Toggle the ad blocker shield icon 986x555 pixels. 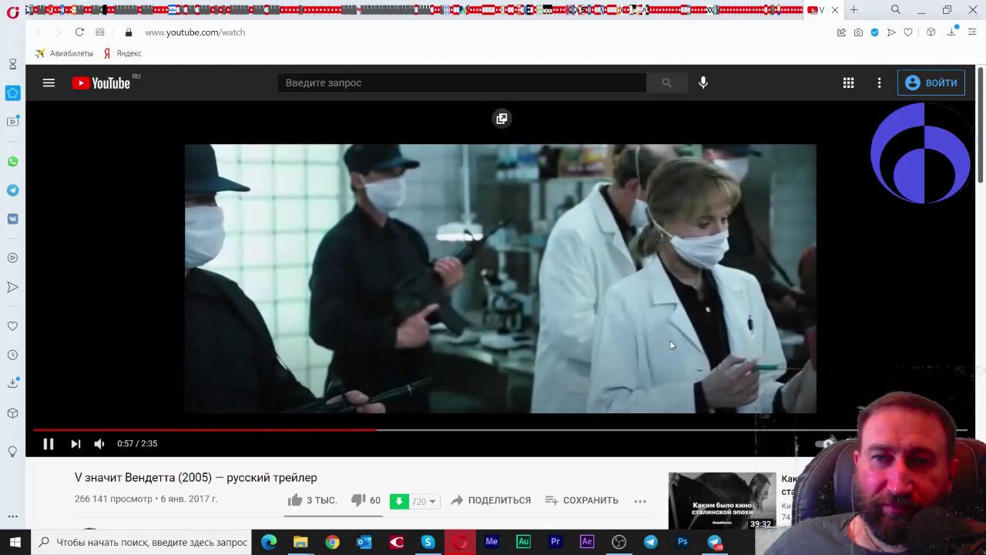pyautogui.click(x=875, y=32)
